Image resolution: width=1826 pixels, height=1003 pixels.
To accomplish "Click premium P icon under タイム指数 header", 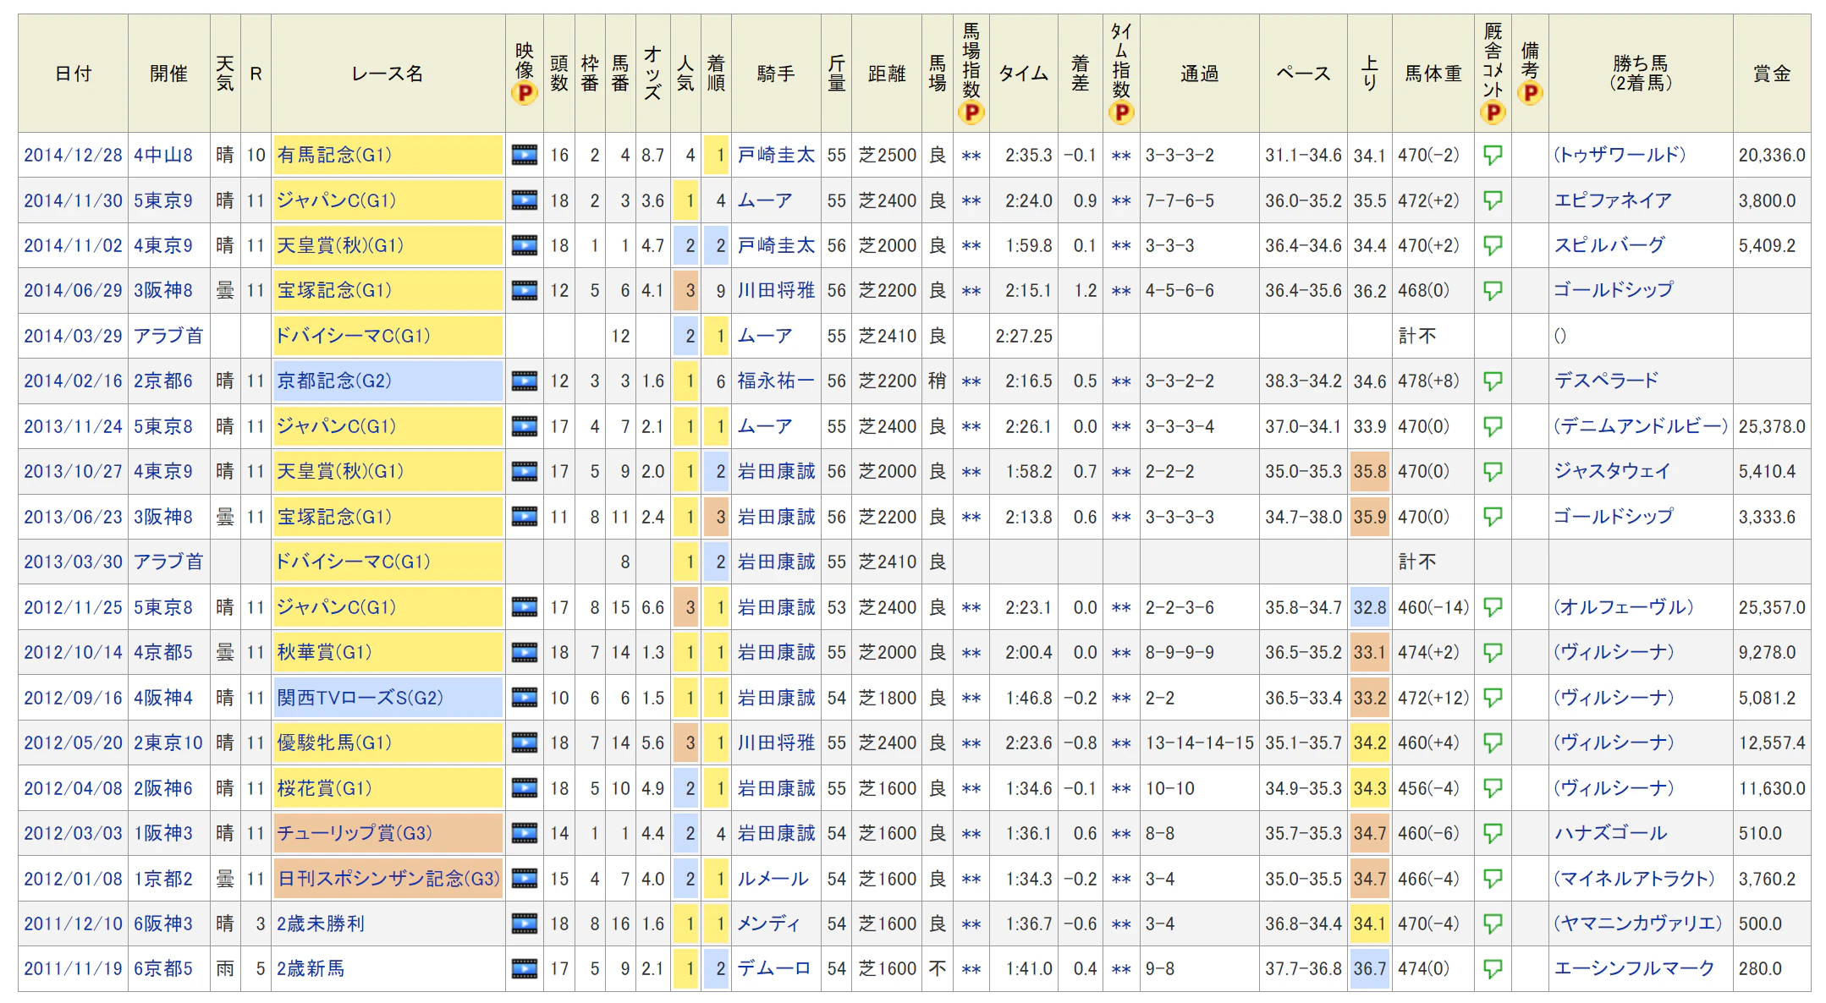I will [1121, 112].
